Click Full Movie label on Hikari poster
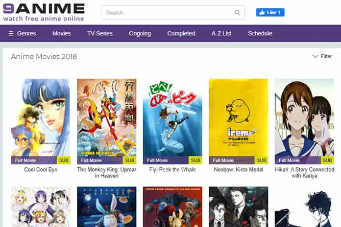 click(x=289, y=160)
